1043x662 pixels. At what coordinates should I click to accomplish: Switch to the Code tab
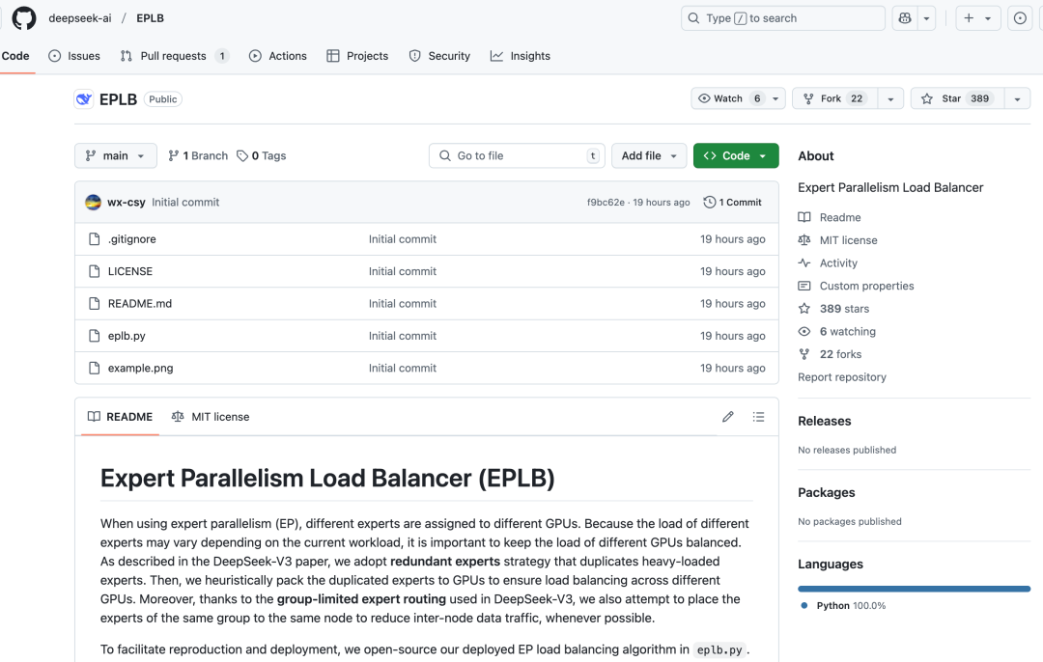[15, 56]
